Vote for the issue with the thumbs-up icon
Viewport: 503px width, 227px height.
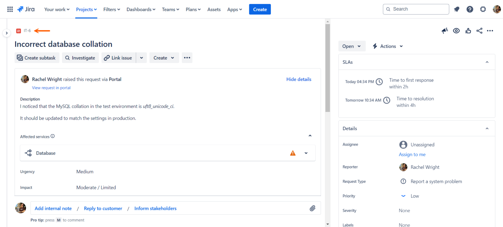coord(468,30)
